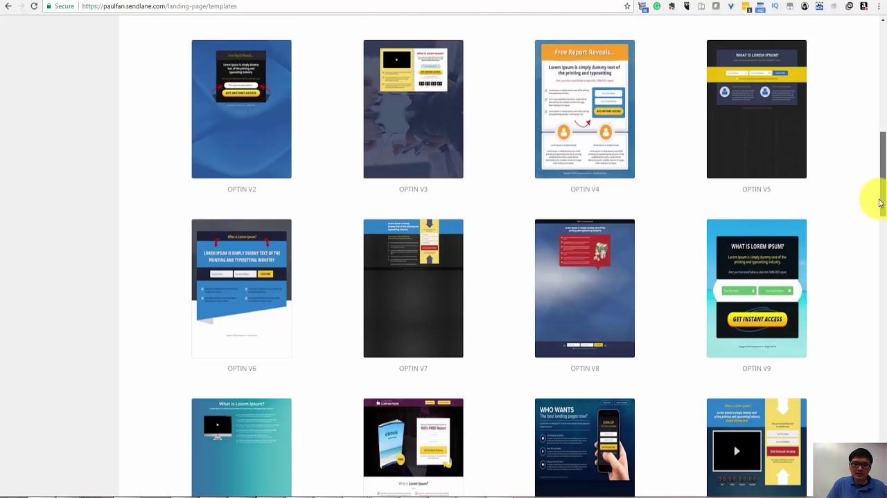Click the gray ghost extension icon
Screen dimensions: 887x498
pyautogui.click(x=790, y=6)
